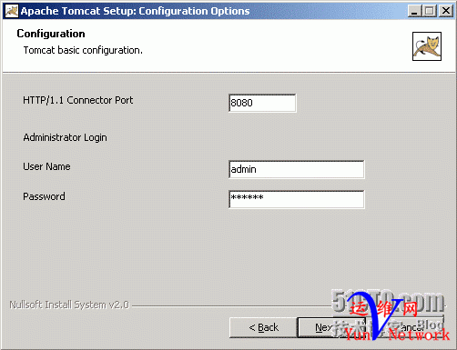Image resolution: width=457 pixels, height=350 pixels.
Task: Select the Password input field
Action: pyautogui.click(x=297, y=199)
